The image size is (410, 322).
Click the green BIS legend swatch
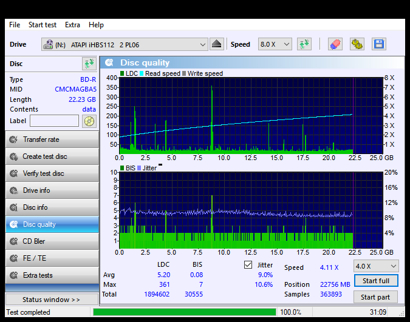point(122,168)
